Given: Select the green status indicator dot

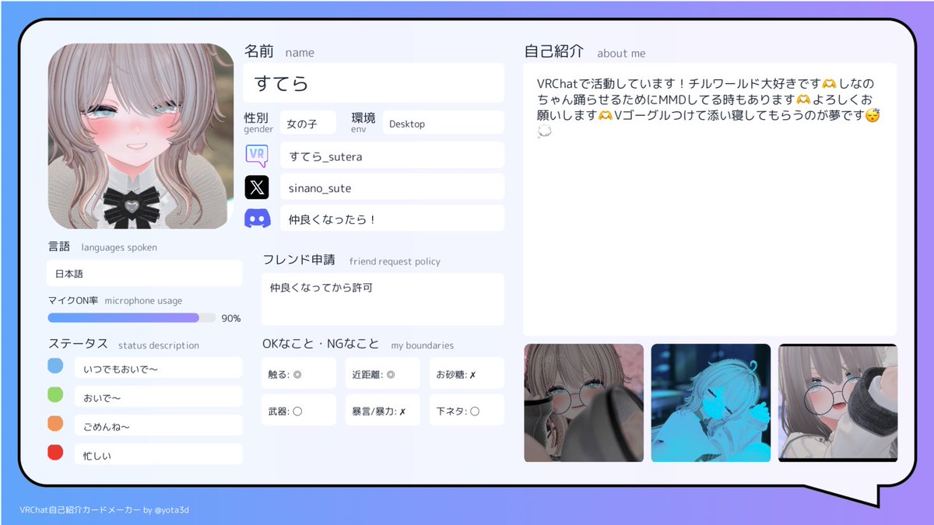Looking at the screenshot, I should [x=56, y=394].
